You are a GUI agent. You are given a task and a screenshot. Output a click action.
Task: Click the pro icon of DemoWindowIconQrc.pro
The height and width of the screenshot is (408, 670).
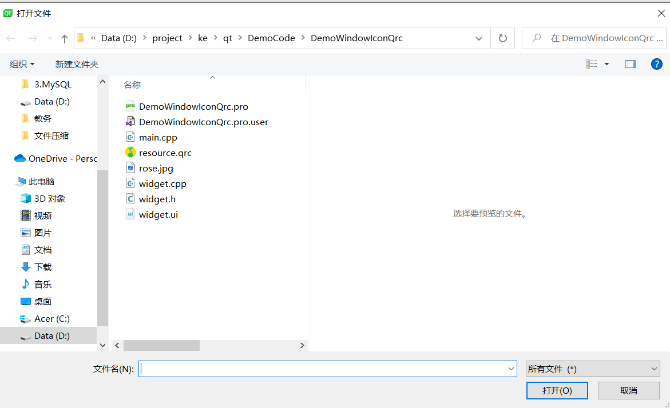pos(130,106)
